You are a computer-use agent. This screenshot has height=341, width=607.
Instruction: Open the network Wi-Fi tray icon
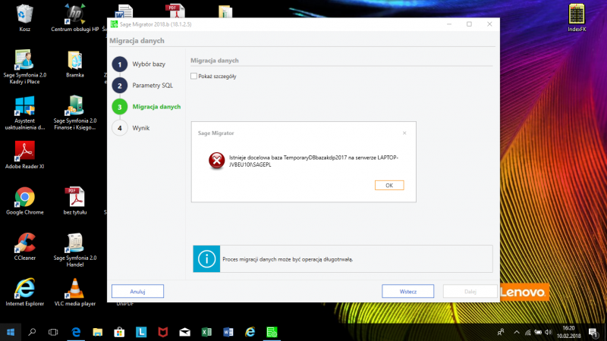(527, 332)
